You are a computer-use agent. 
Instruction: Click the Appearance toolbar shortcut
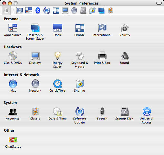pyautogui.click(x=29, y=10)
